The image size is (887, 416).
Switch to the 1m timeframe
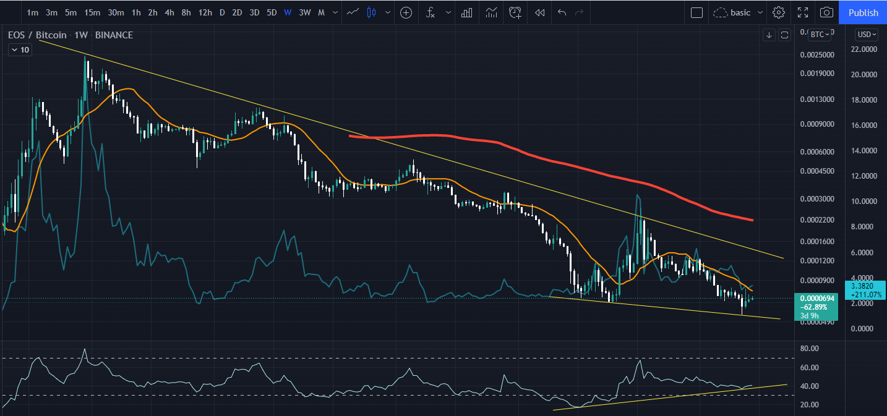click(x=33, y=12)
